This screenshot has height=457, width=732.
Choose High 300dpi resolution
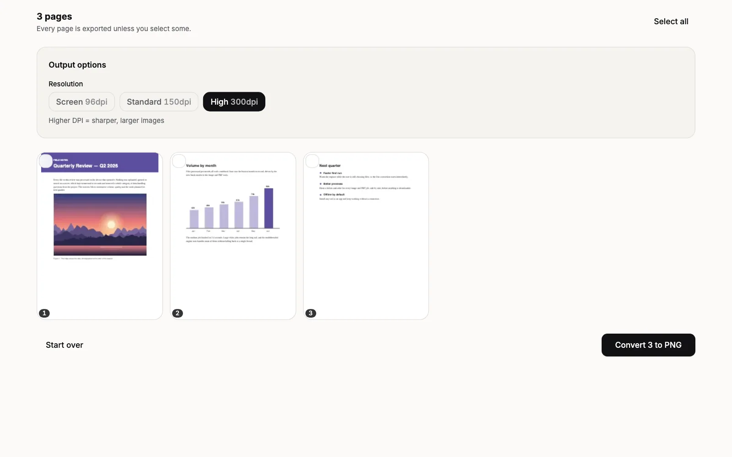pos(234,101)
